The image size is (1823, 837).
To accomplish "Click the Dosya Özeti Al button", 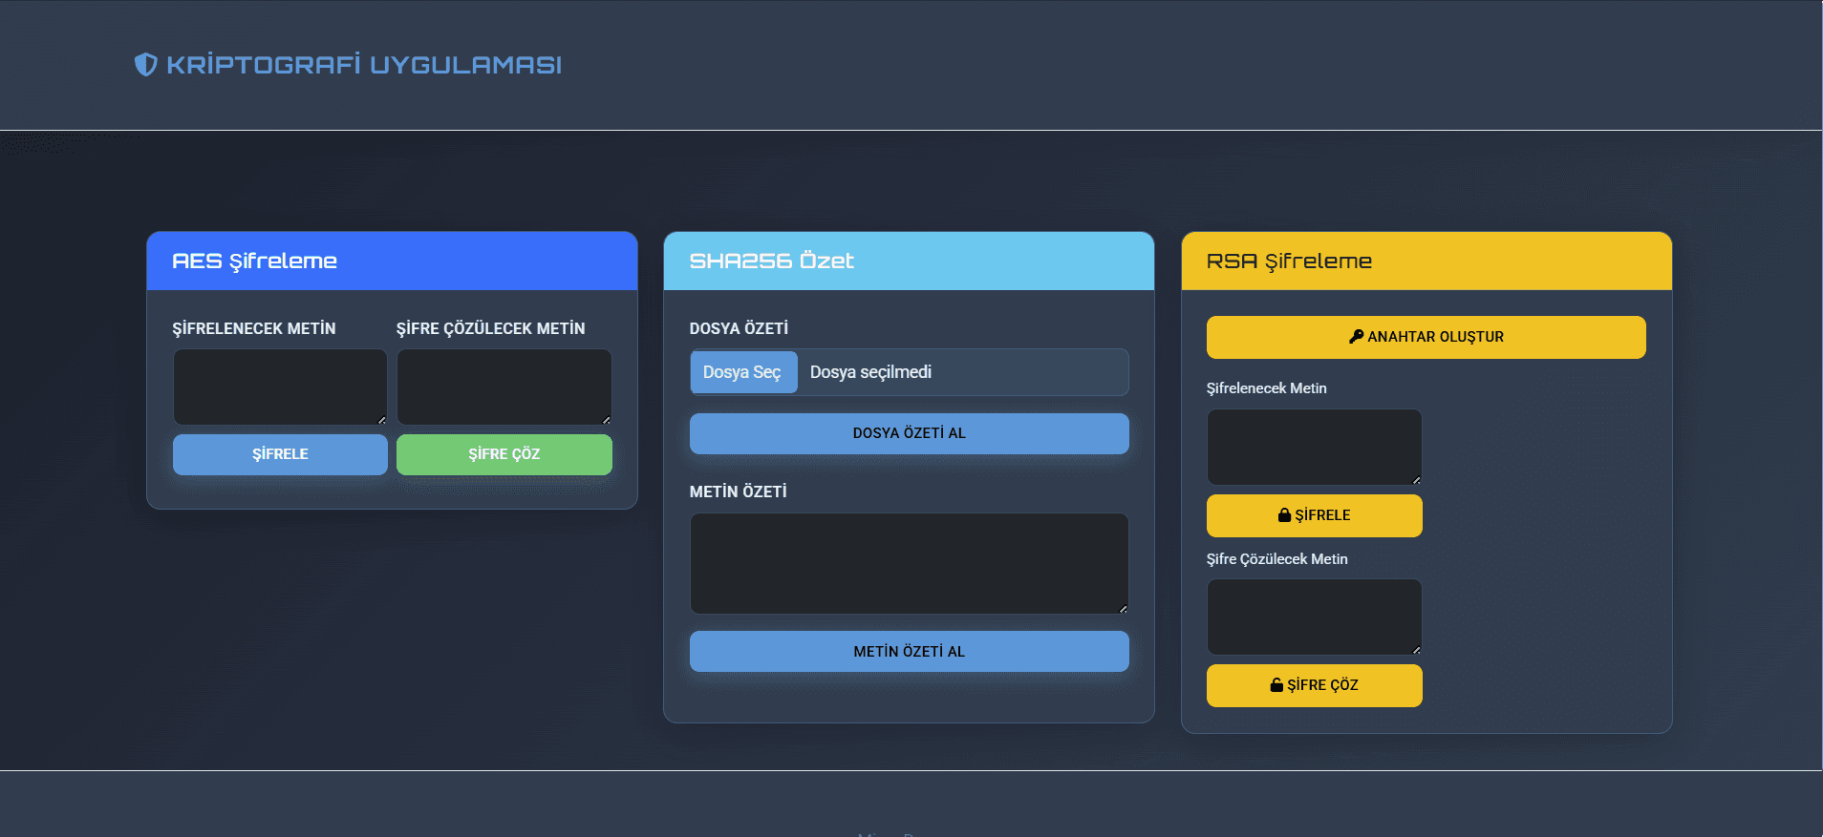I will point(910,433).
